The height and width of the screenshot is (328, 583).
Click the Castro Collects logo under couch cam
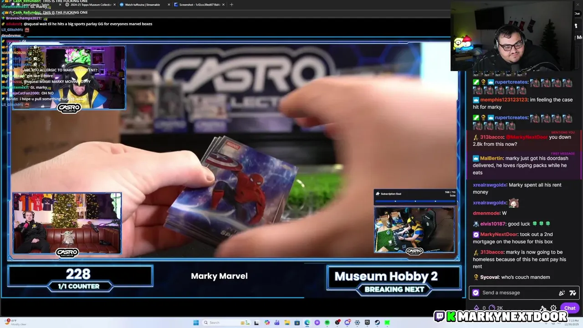[x=67, y=252]
